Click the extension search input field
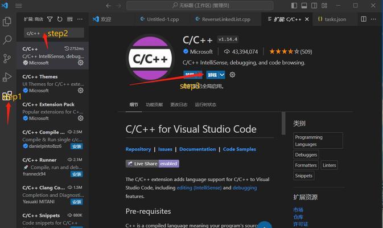The image size is (383, 228). pos(54,33)
